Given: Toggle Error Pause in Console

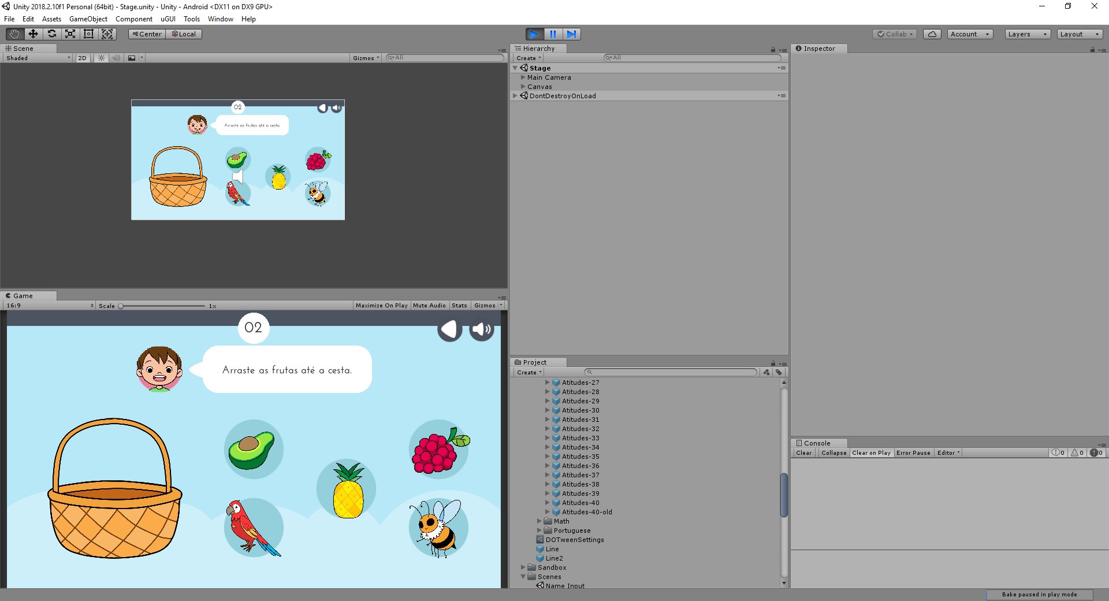Looking at the screenshot, I should (913, 453).
